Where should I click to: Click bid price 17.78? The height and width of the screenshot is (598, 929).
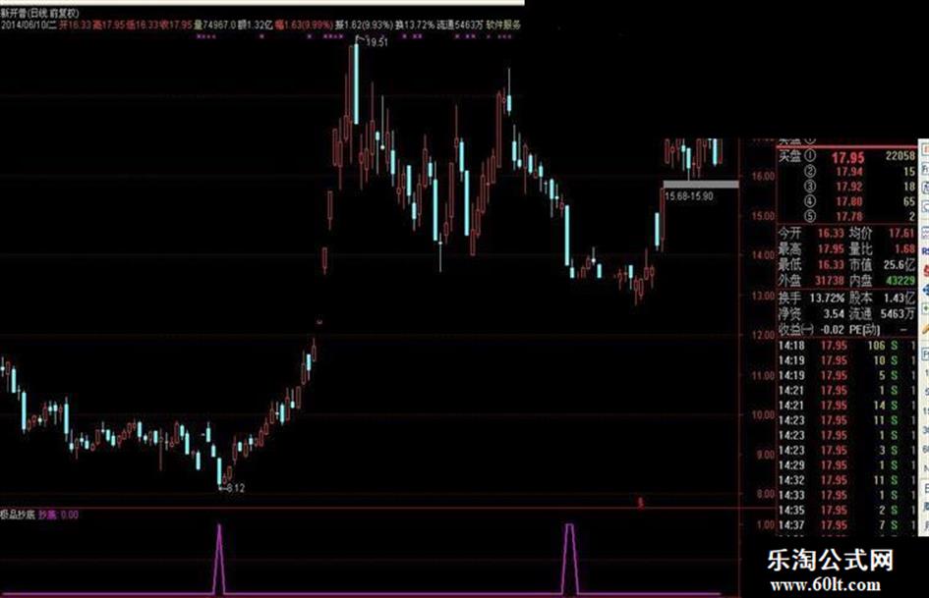[849, 216]
